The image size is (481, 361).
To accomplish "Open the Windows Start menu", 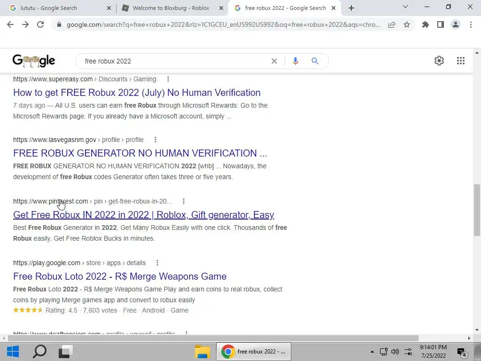I will [13, 352].
